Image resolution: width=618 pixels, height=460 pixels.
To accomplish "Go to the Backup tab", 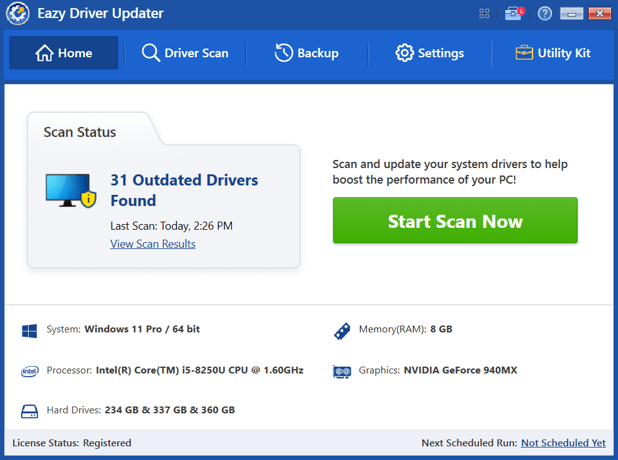I will pyautogui.click(x=307, y=53).
